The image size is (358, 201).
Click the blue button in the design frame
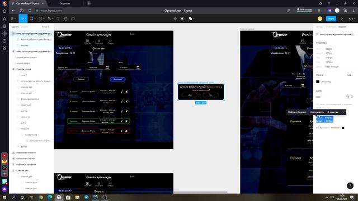117,79
